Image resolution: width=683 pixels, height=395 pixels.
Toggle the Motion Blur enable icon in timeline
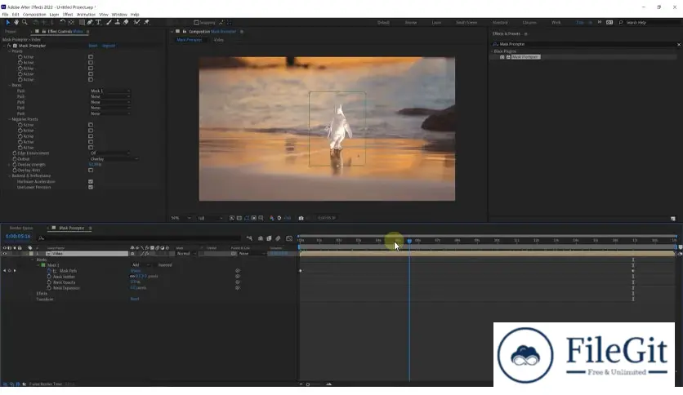pyautogui.click(x=278, y=238)
